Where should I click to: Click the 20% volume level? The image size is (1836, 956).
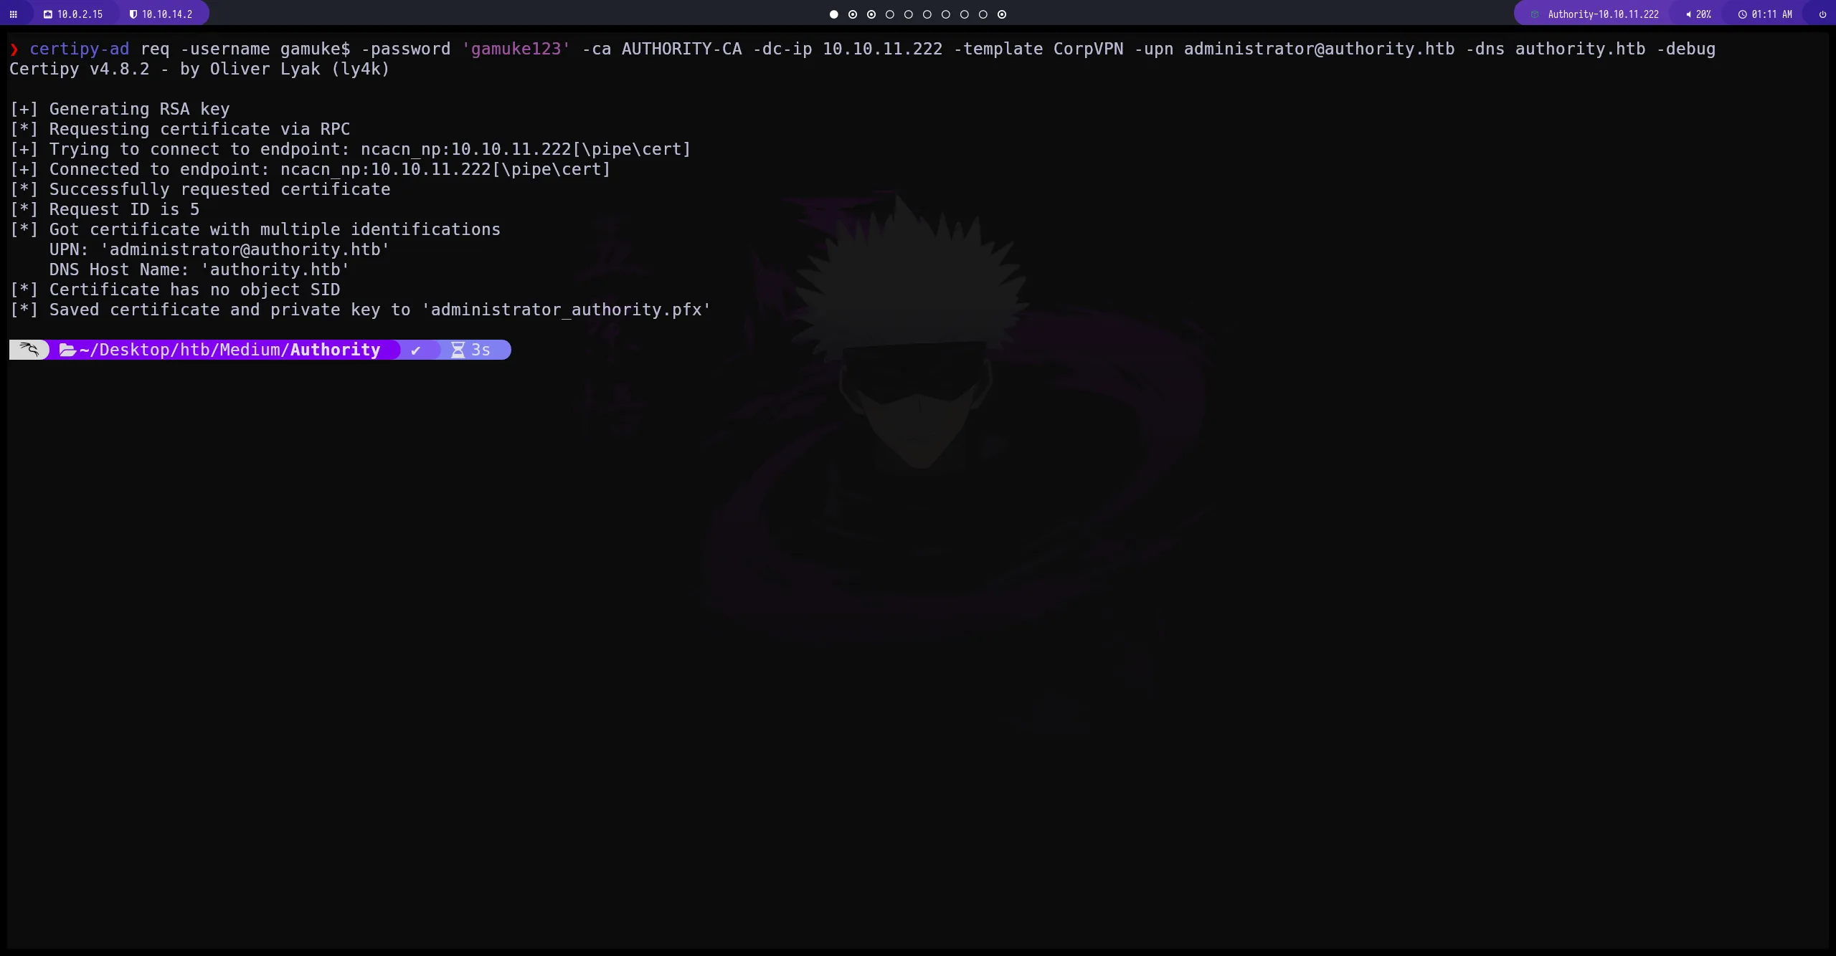pos(1703,14)
